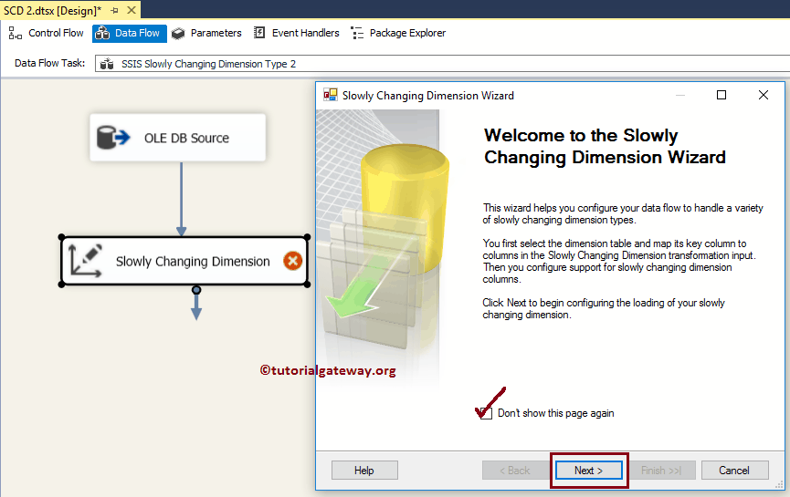The height and width of the screenshot is (497, 790).
Task: Click the OLE DB Source database icon
Action: click(113, 138)
